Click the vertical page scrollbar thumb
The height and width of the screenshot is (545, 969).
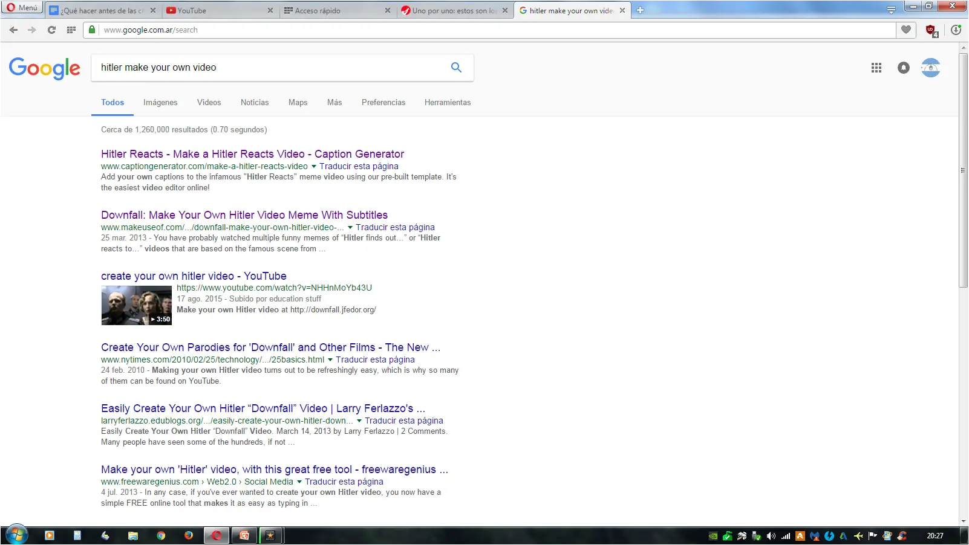[963, 170]
